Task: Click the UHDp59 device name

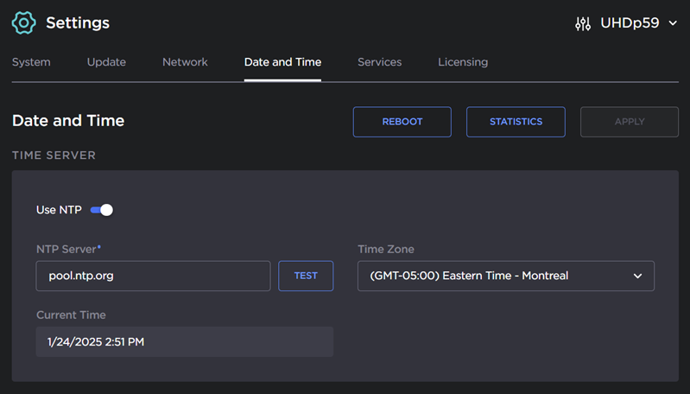Action: 630,23
